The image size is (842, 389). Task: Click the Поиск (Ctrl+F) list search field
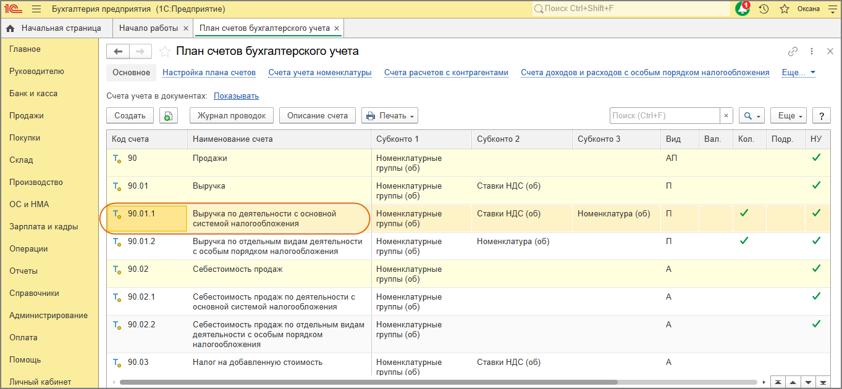pos(664,116)
